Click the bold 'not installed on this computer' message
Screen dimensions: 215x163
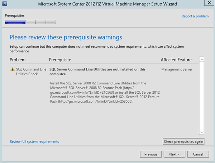pyautogui.click(x=97, y=71)
